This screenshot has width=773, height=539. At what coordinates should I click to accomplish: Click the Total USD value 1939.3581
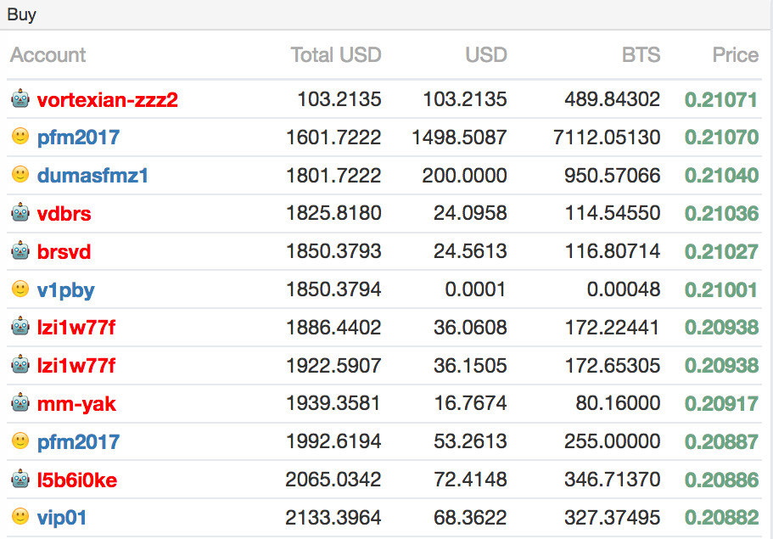(x=333, y=404)
